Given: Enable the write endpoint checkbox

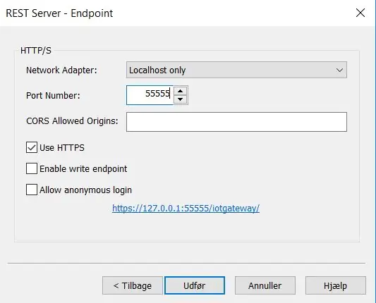Looking at the screenshot, I should pos(32,168).
